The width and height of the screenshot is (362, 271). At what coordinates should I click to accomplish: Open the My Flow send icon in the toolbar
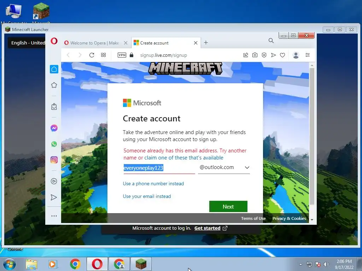273,55
